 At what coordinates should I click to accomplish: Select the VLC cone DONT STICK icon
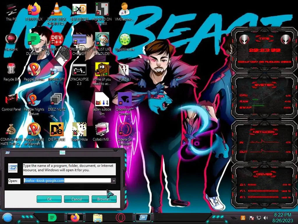pyautogui.click(x=56, y=13)
